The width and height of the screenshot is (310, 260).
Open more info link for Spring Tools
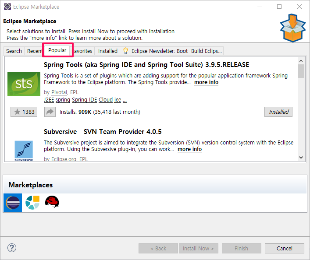pyautogui.click(x=206, y=82)
